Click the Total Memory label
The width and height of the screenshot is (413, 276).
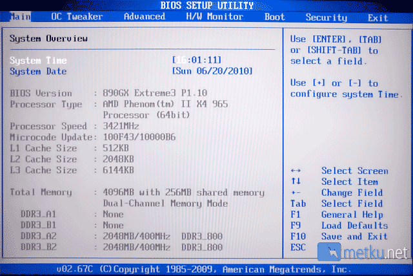pyautogui.click(x=41, y=193)
